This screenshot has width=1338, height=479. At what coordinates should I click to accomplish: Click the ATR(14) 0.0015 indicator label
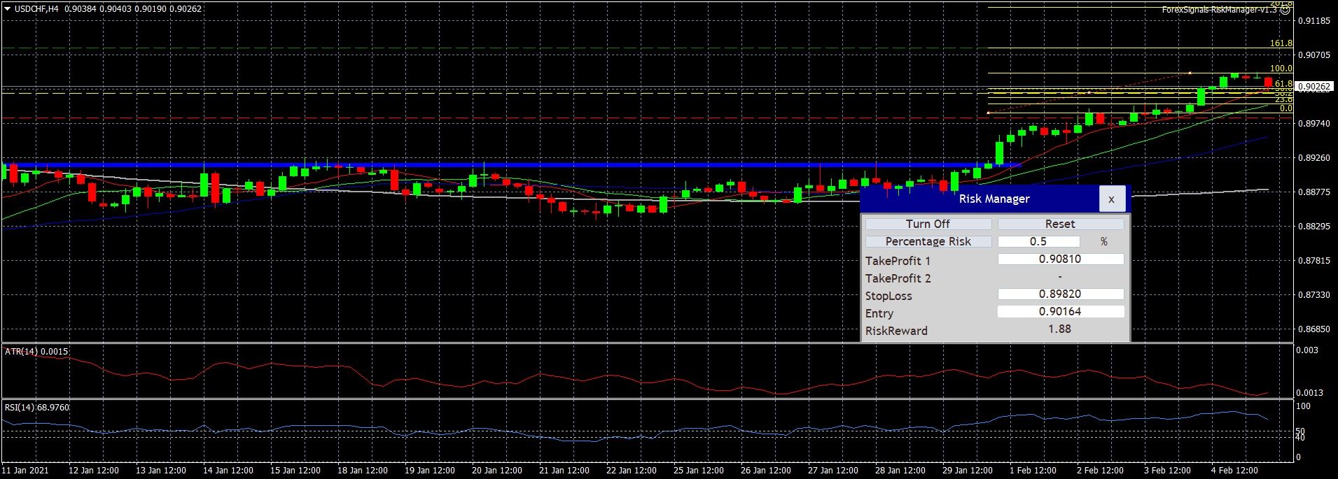(36, 351)
